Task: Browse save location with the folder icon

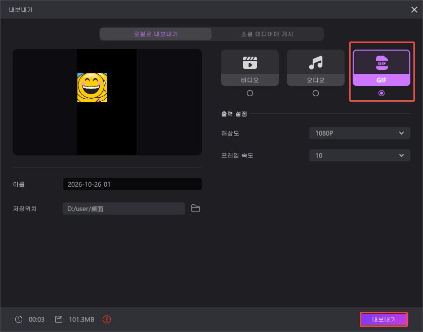Action: 195,209
